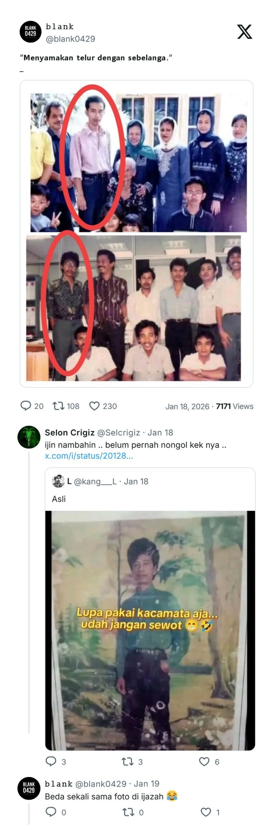Image resolution: width=272 pixels, height=833 pixels.
Task: Repost blank's reply about ijazah
Action: click(128, 812)
